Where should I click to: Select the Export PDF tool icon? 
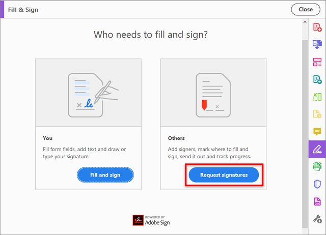(x=317, y=44)
